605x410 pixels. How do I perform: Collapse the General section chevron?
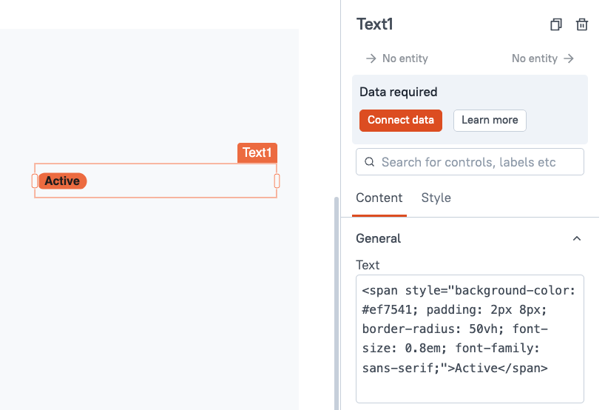577,238
